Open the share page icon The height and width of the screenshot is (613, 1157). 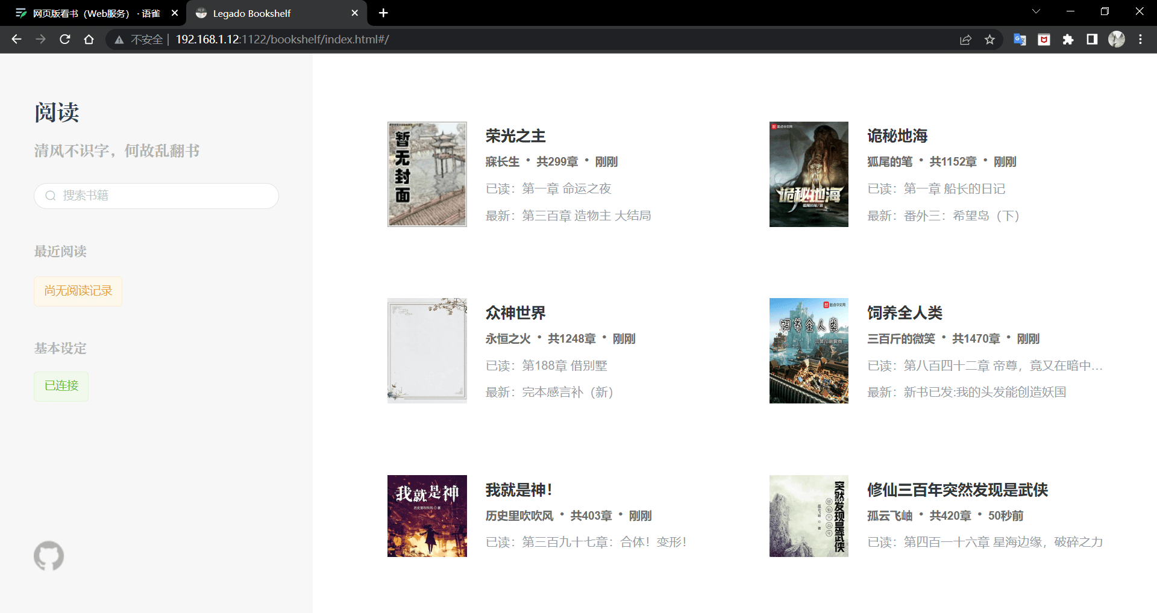965,39
